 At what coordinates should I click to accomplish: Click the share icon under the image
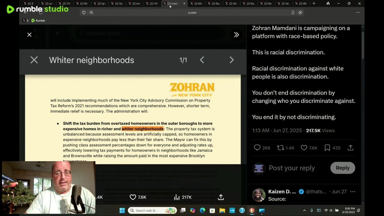tap(221, 197)
